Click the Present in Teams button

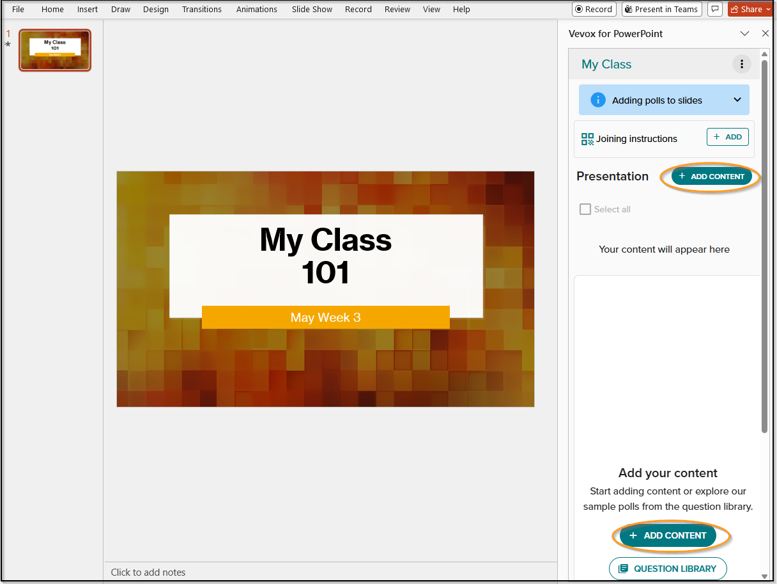point(661,9)
